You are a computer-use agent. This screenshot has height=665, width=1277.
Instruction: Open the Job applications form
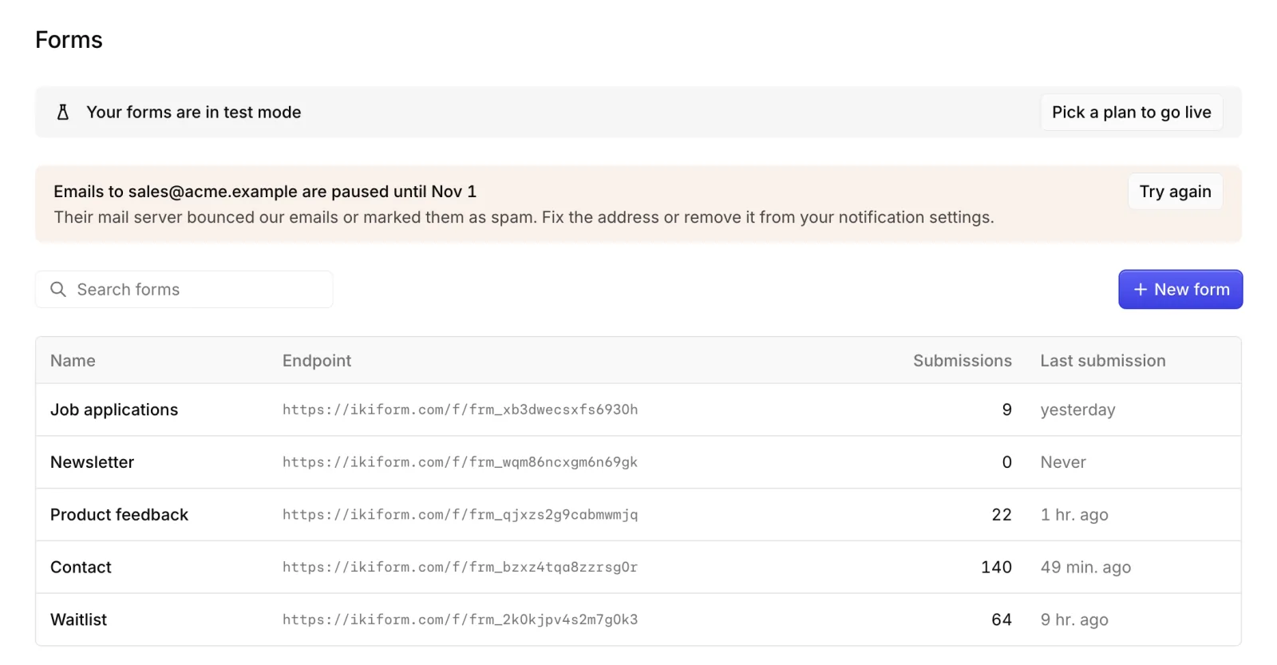coord(114,410)
